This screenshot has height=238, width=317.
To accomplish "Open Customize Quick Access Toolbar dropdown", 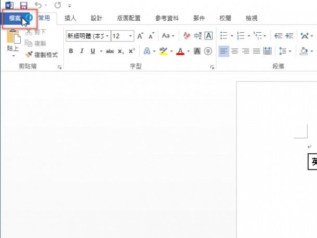I will [x=70, y=6].
